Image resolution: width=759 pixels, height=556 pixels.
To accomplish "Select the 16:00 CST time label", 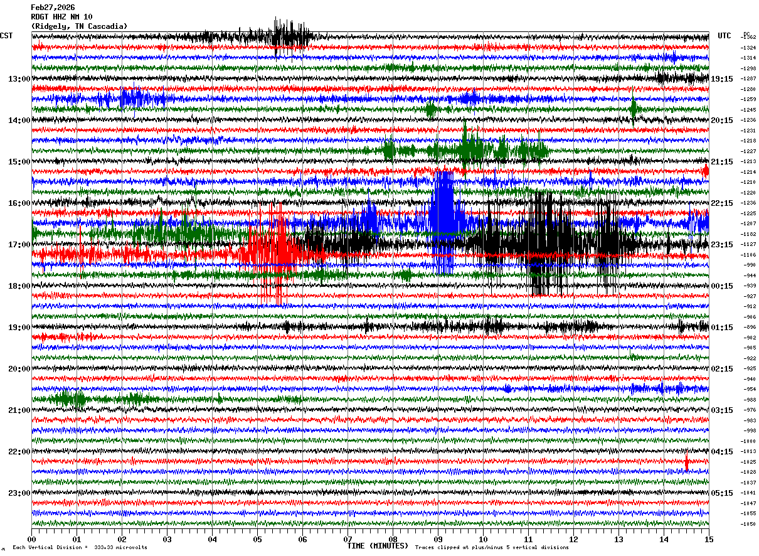I will click(x=19, y=203).
